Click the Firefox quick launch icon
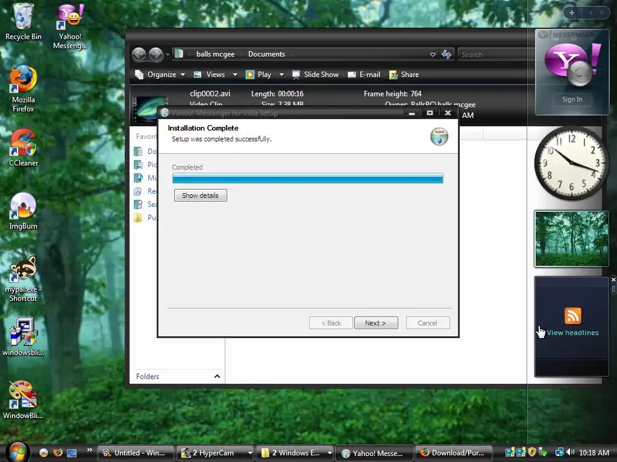Image resolution: width=617 pixels, height=462 pixels. (58, 452)
